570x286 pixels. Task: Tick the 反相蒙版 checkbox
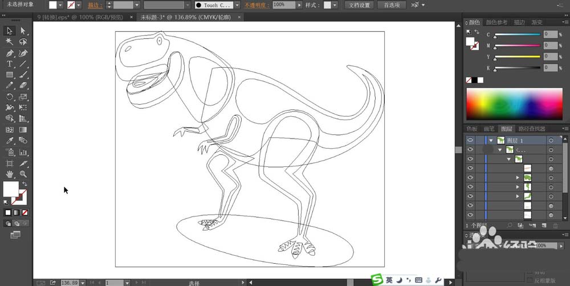530,280
